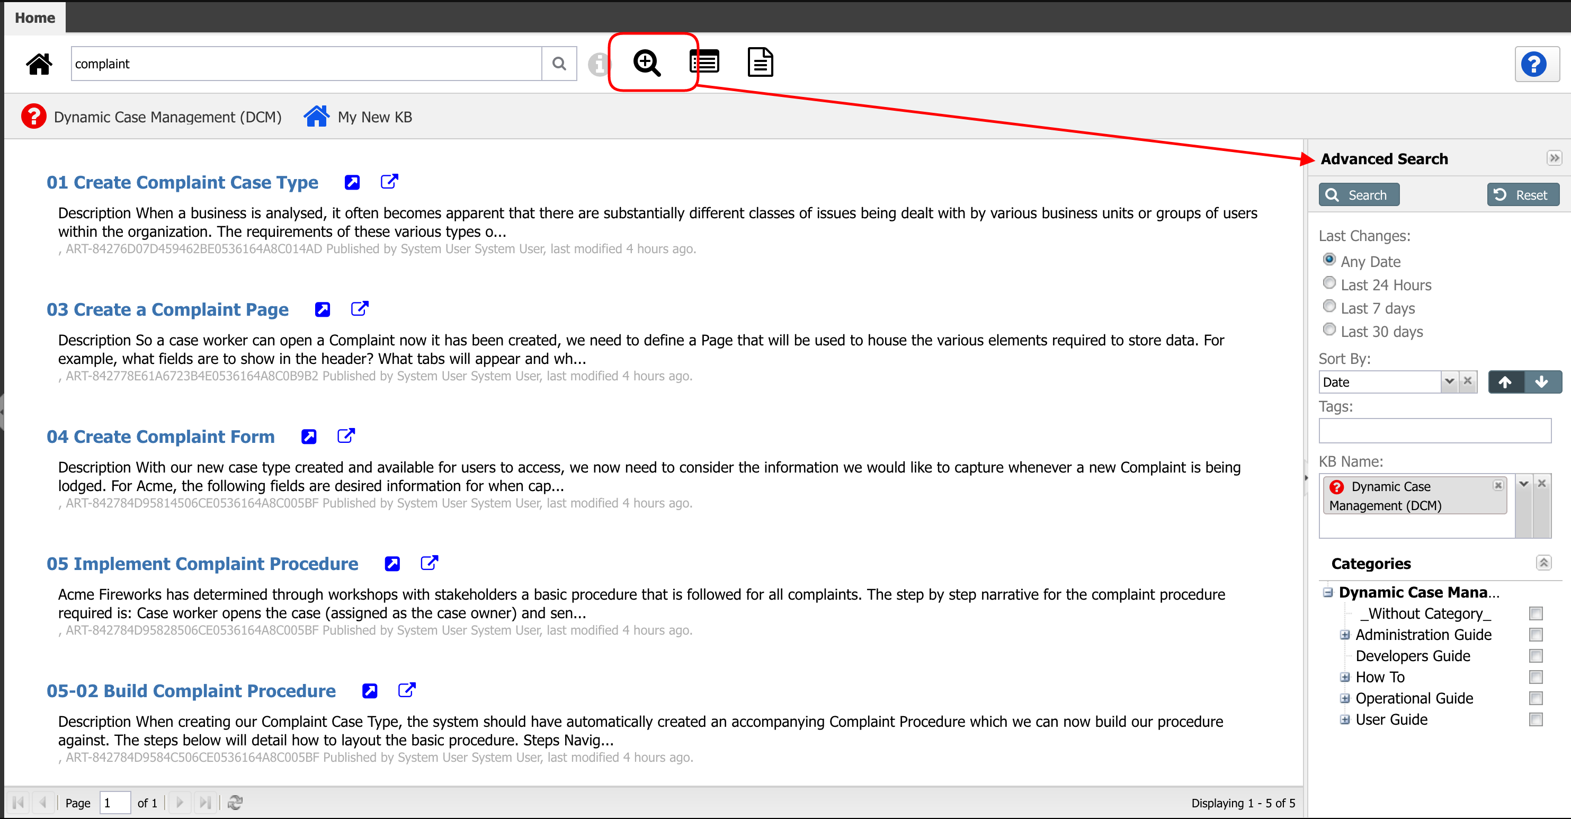The width and height of the screenshot is (1571, 819).
Task: Check Administration Guide checkbox
Action: [x=1536, y=635]
